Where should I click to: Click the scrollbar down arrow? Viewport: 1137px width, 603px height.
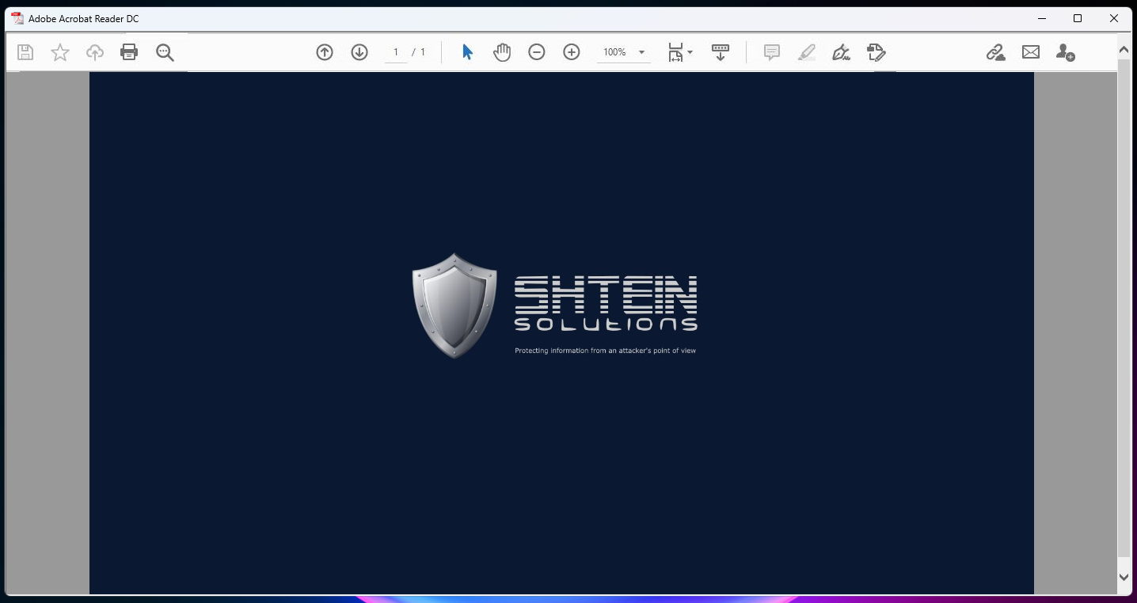(x=1124, y=578)
